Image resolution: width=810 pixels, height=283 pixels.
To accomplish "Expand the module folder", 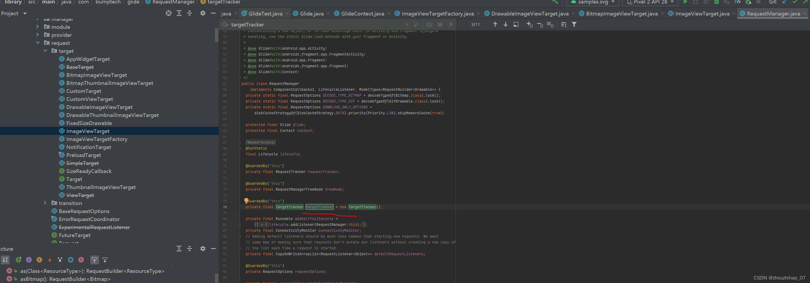I will point(37,27).
